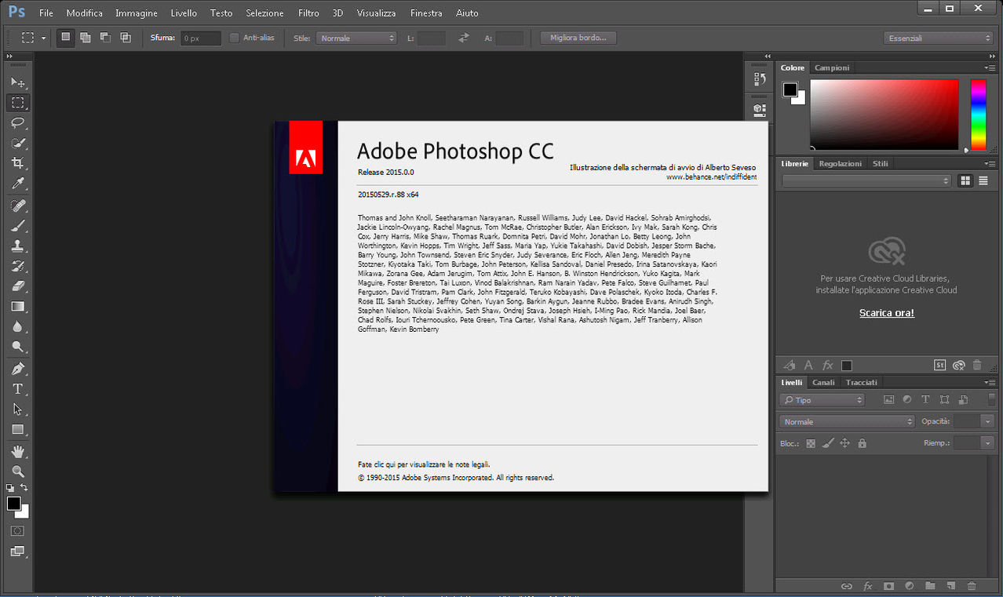Viewport: 1003px width, 597px height.
Task: Select the Gradient tool
Action: click(x=17, y=307)
